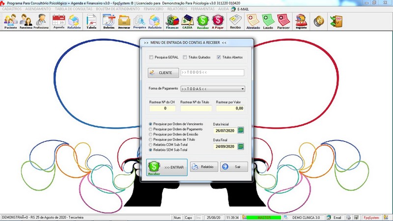Open the Profissional toolbar icon
Viewport: 393px width, 221px height.
pos(41,22)
